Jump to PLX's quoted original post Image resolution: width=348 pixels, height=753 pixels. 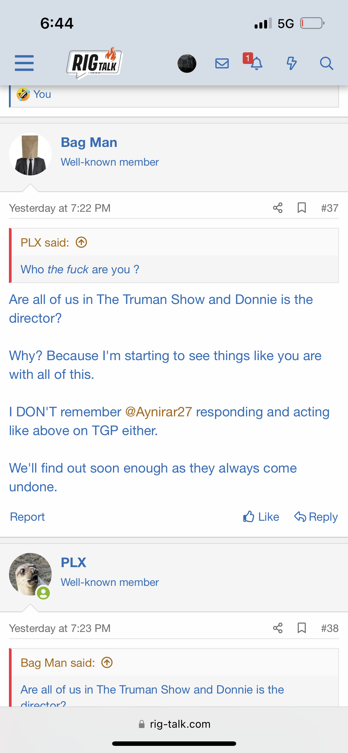[81, 242]
